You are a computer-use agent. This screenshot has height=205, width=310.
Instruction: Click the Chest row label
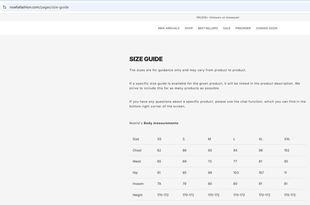pos(137,150)
